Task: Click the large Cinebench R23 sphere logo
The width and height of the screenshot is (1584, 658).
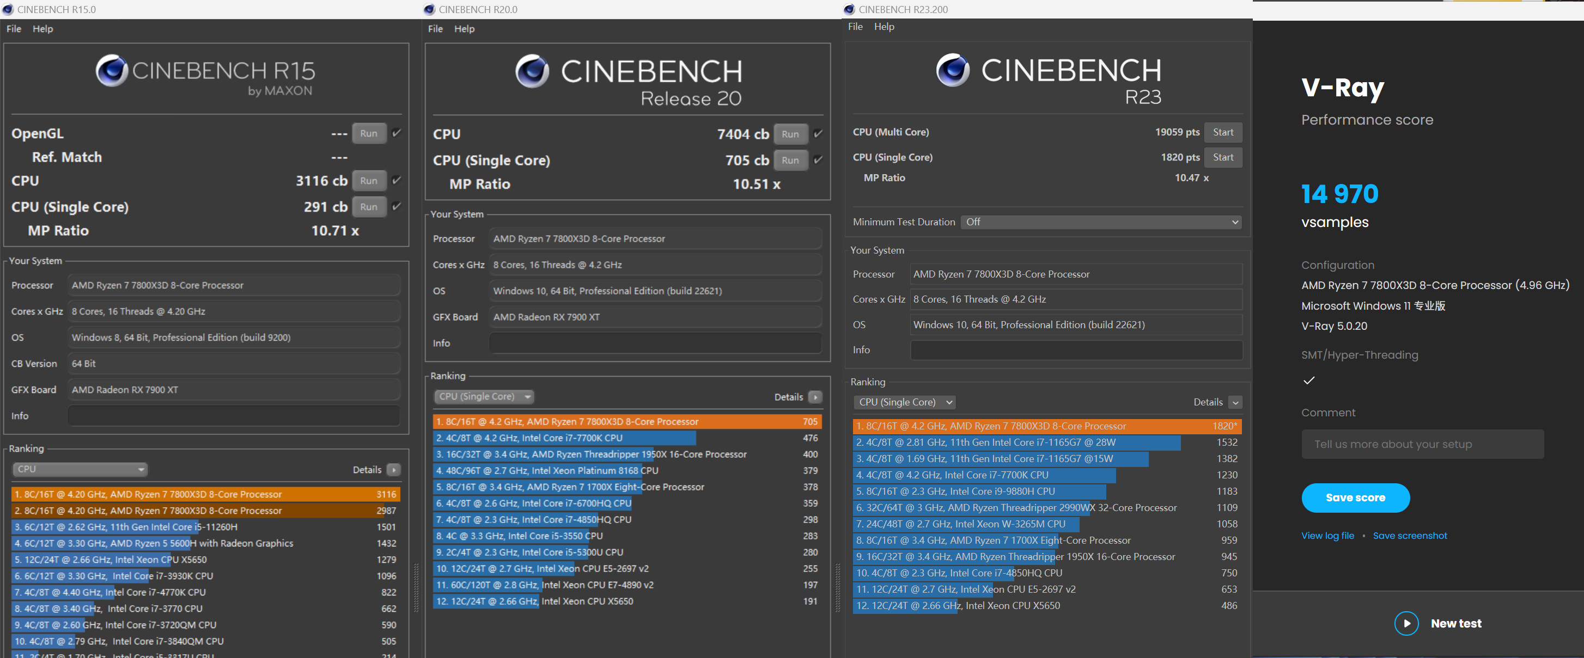Action: tap(953, 70)
